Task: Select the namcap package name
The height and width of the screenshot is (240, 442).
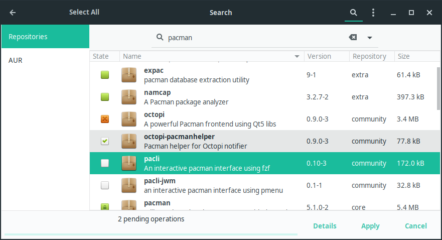Action: pos(158,92)
